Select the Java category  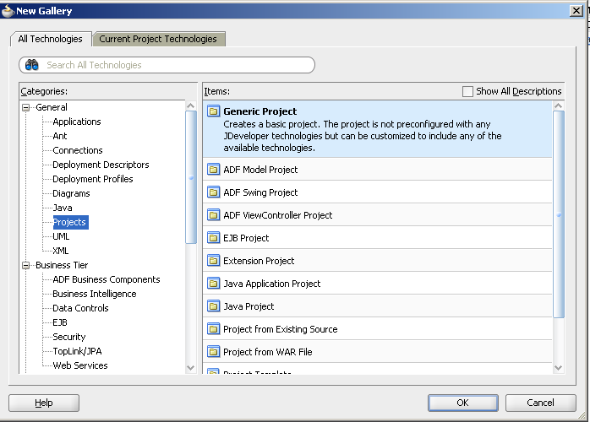pyautogui.click(x=63, y=208)
